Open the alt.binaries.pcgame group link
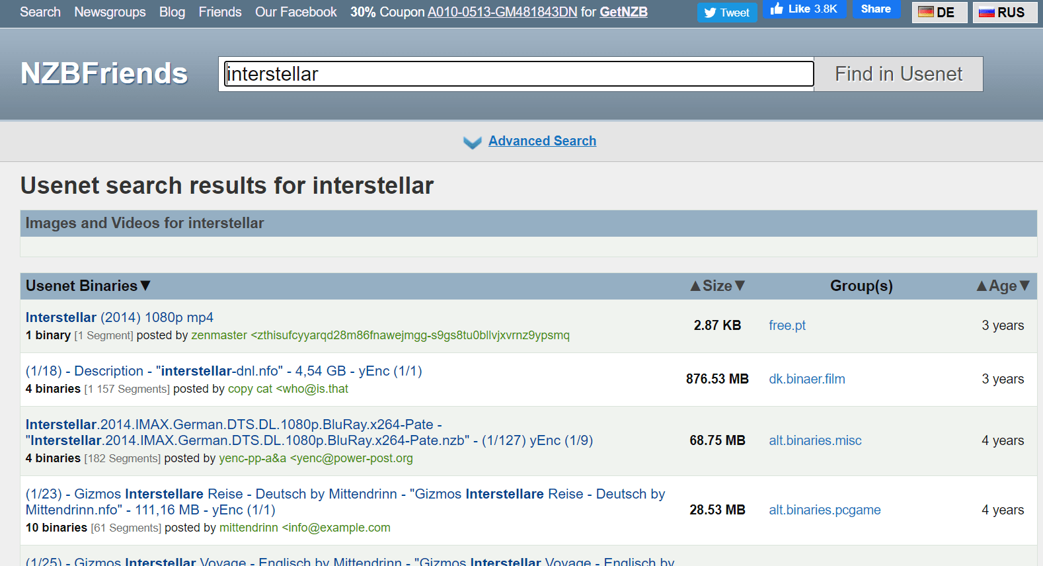This screenshot has width=1043, height=566. [824, 510]
